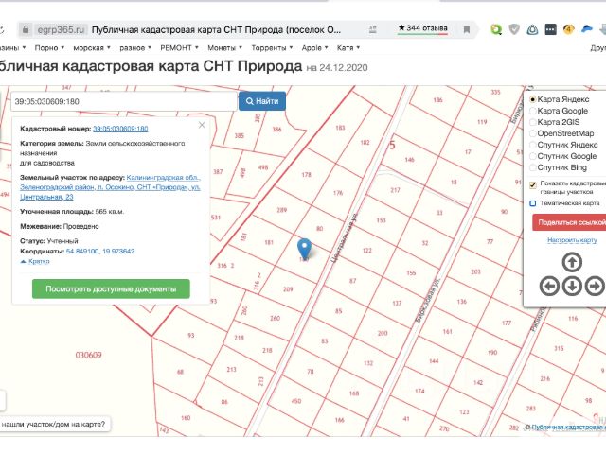606x454 pixels.
Task: Collapse details with the Кратко toggle
Action: 35,261
